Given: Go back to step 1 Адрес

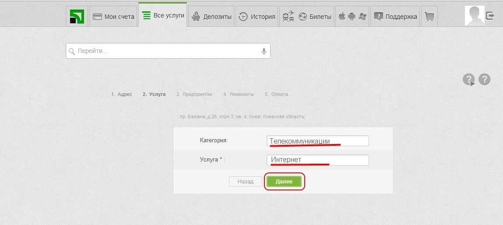Looking at the screenshot, I should click(122, 95).
